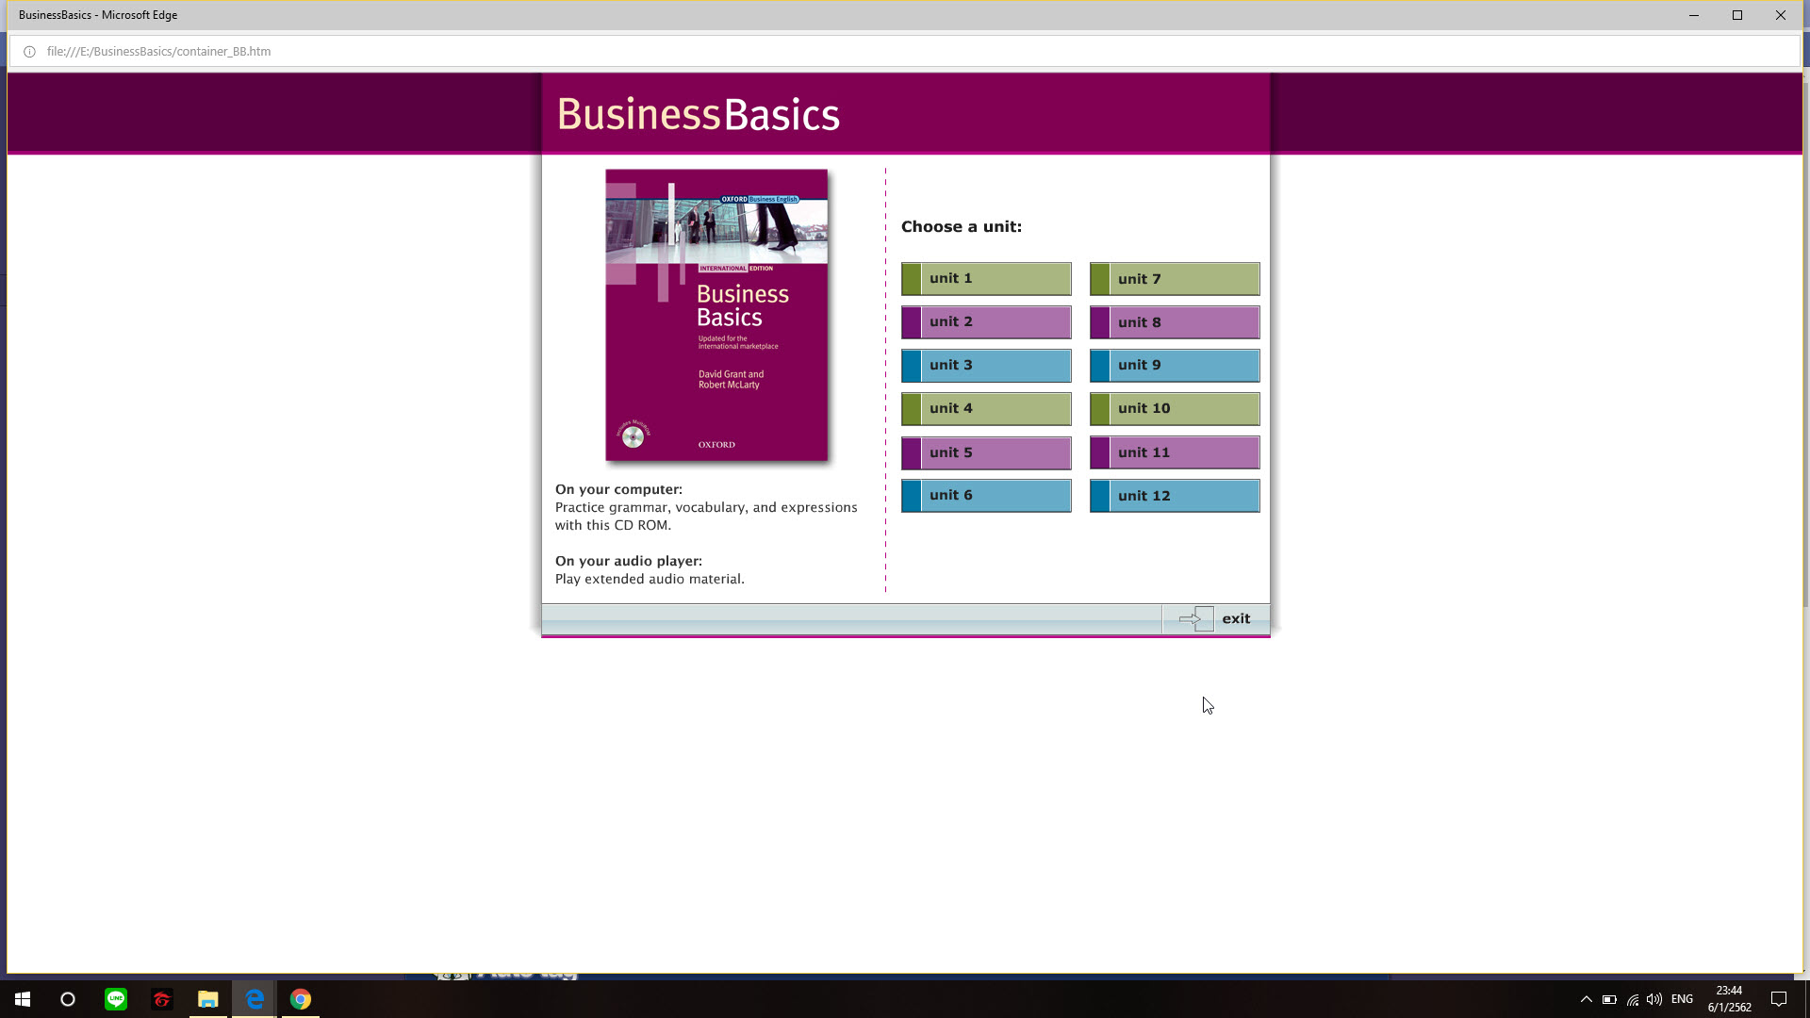Maximize the Edge window

(1737, 15)
